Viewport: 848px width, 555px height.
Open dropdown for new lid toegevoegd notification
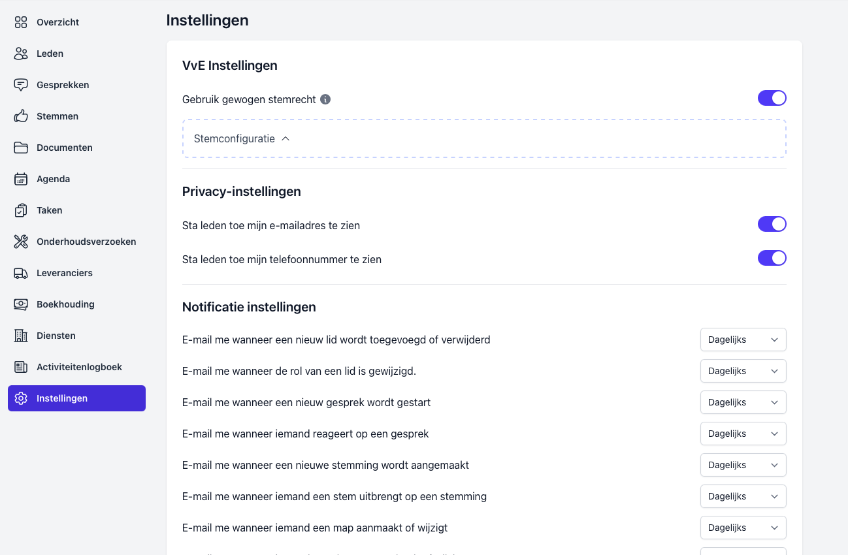coord(743,340)
